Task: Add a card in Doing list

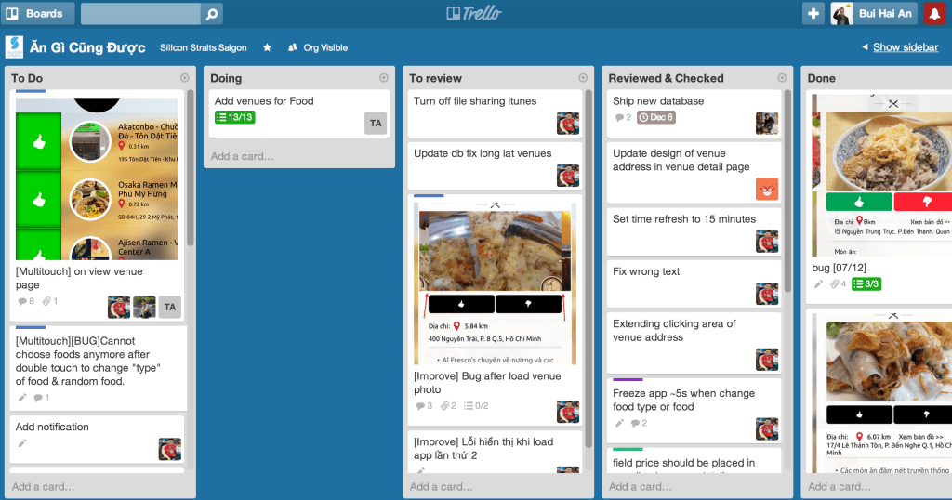Action: (x=243, y=156)
